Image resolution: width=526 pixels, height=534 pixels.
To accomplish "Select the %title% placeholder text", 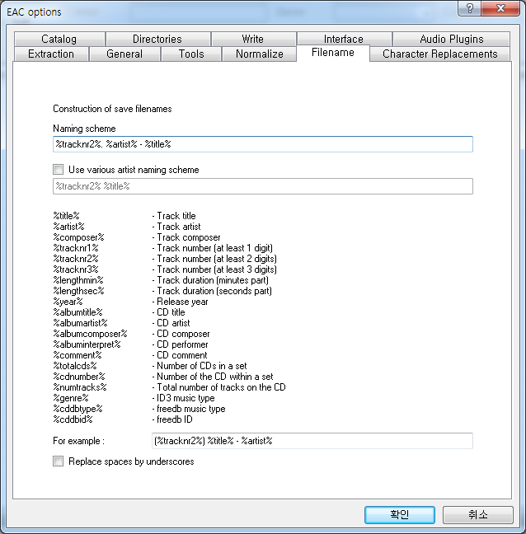I will 66,216.
